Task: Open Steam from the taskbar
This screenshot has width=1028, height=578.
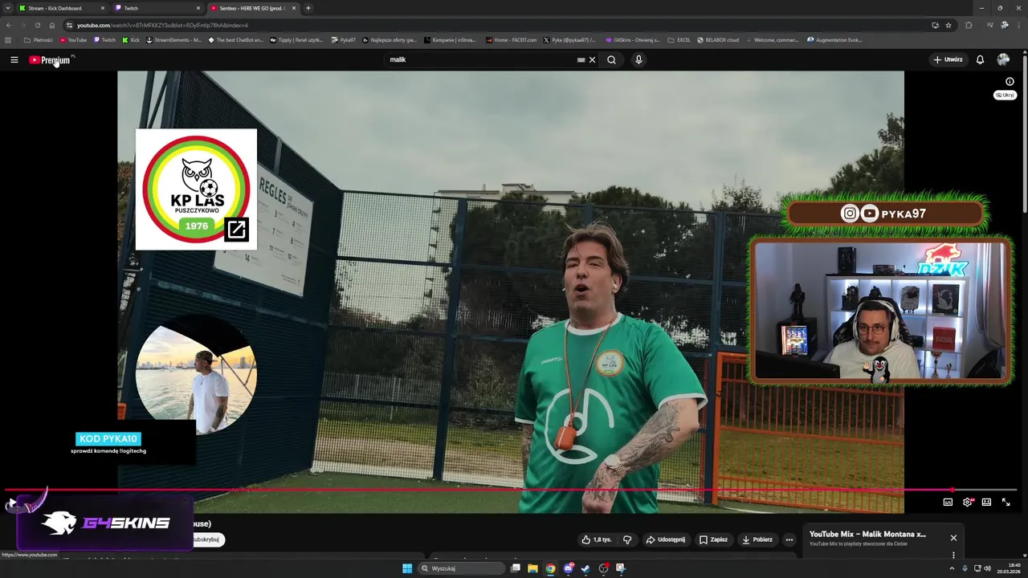Action: click(585, 568)
